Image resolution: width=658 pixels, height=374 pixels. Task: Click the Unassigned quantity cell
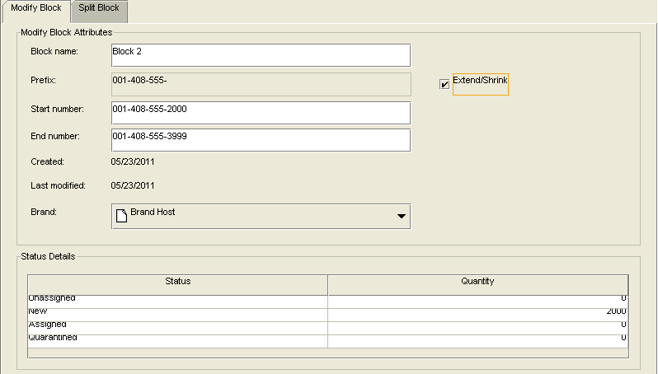[477, 302]
